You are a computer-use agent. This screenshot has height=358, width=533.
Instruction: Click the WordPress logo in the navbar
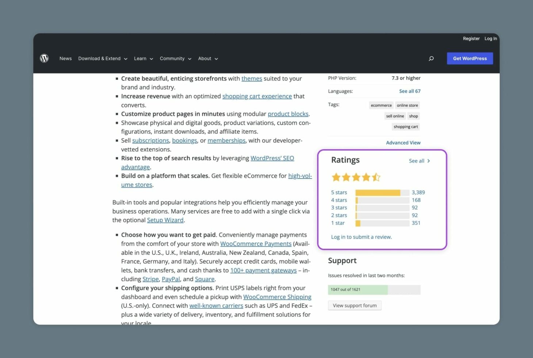(x=44, y=58)
